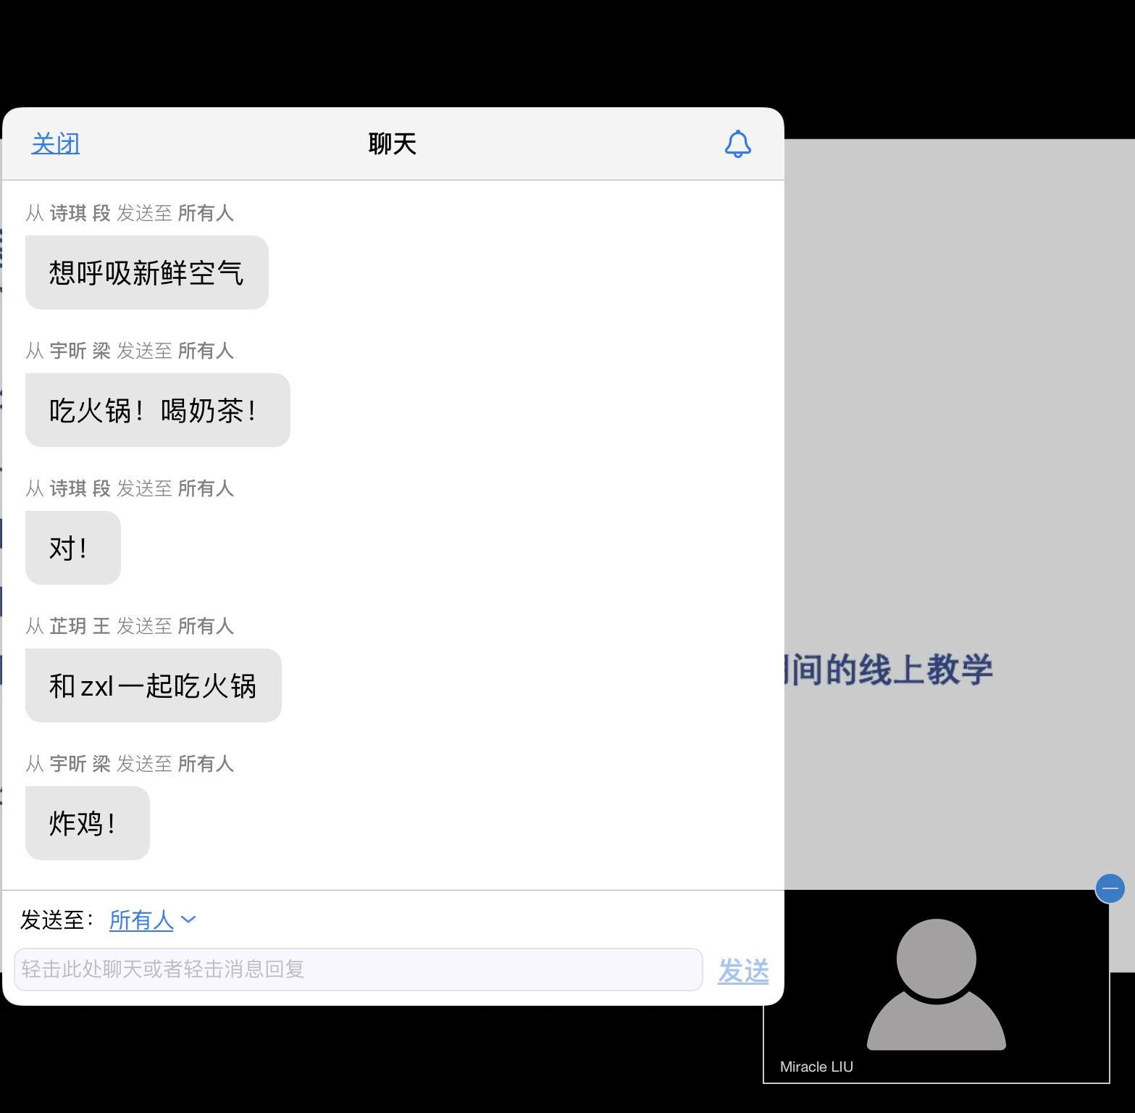Focus the chat message input field
1135x1113 pixels.
click(x=358, y=970)
